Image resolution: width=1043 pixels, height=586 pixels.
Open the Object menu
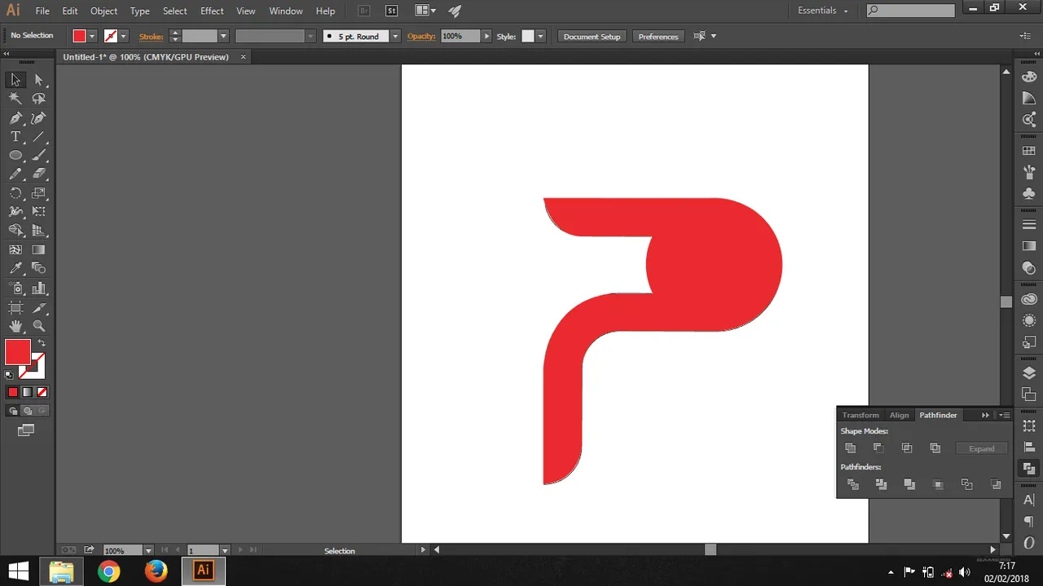[x=103, y=11]
